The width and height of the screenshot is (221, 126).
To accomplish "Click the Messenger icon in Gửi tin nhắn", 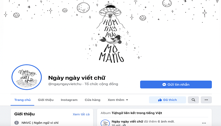I will tap(164, 84).
